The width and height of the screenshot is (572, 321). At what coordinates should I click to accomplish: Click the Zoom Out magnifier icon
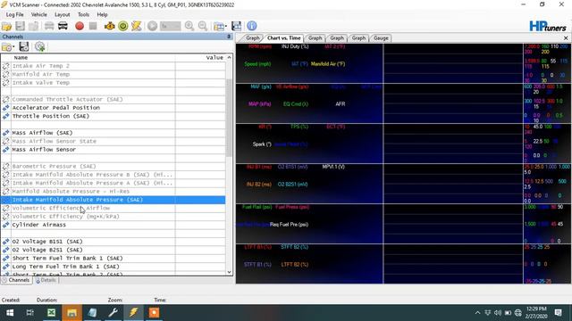(203, 26)
